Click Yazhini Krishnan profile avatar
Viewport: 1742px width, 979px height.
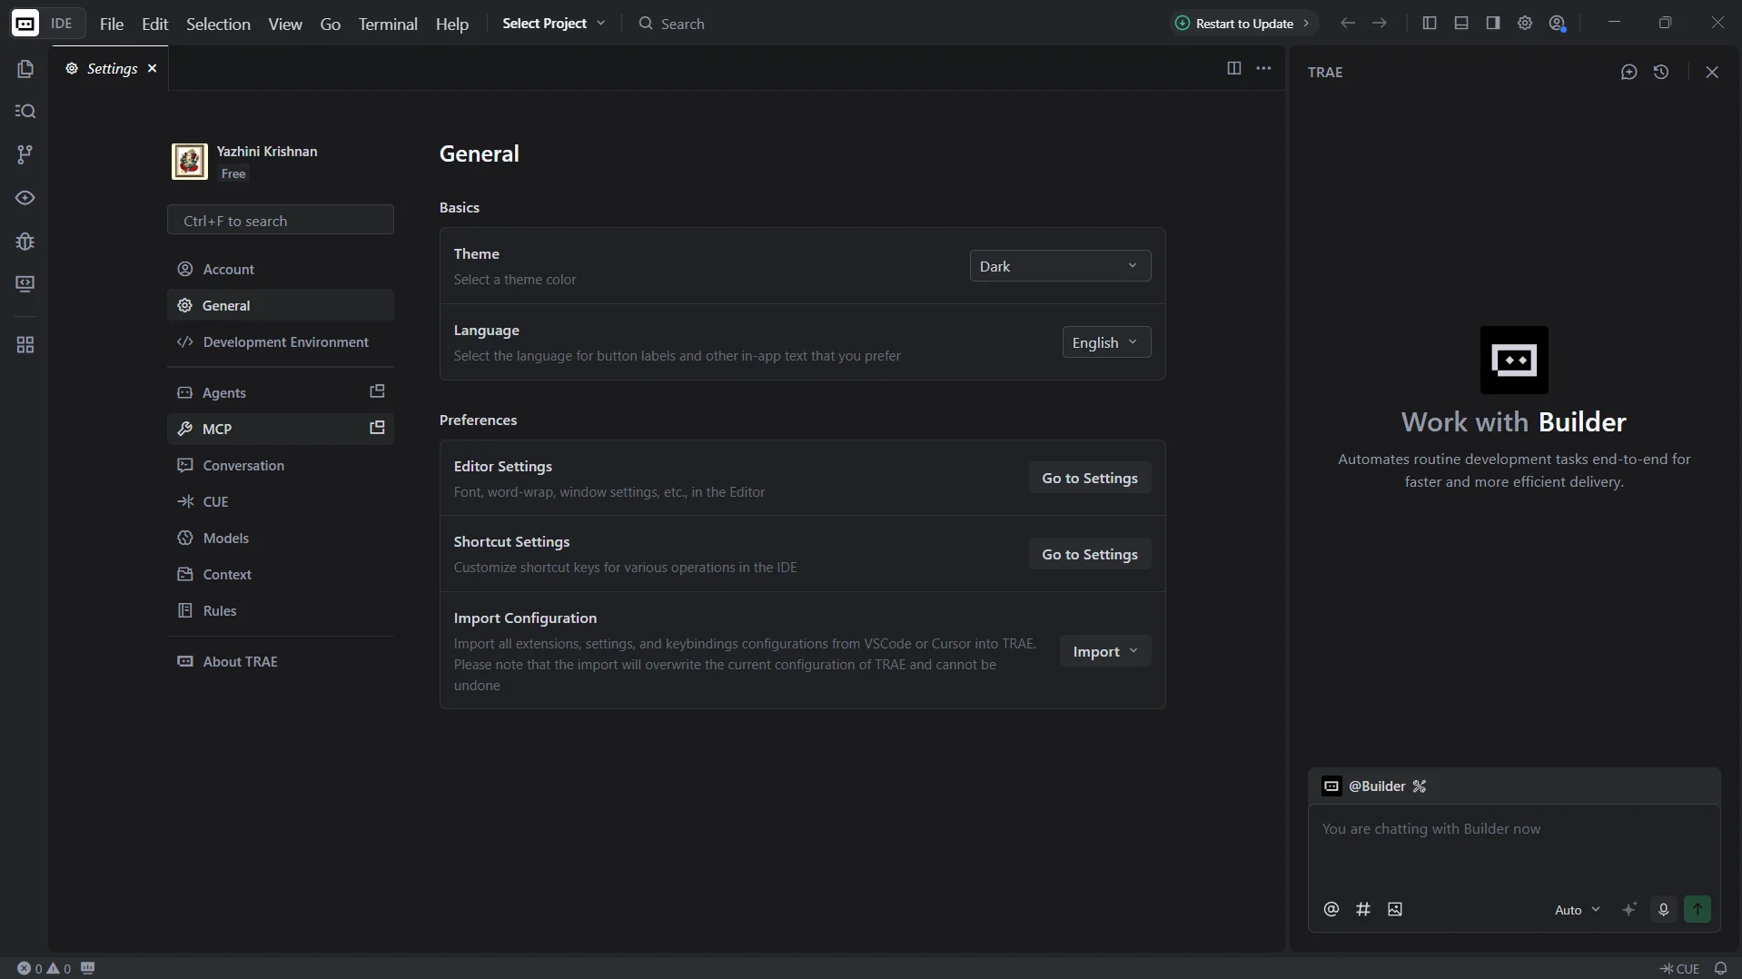coord(190,162)
